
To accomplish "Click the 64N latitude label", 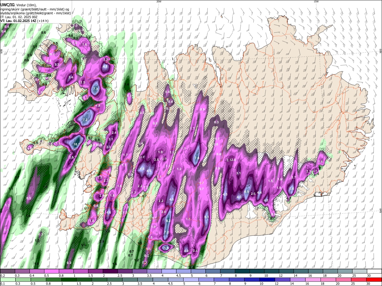I will (x=381, y=210).
